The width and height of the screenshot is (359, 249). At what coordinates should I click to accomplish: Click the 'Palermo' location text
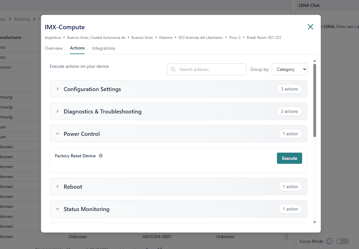tap(166, 38)
